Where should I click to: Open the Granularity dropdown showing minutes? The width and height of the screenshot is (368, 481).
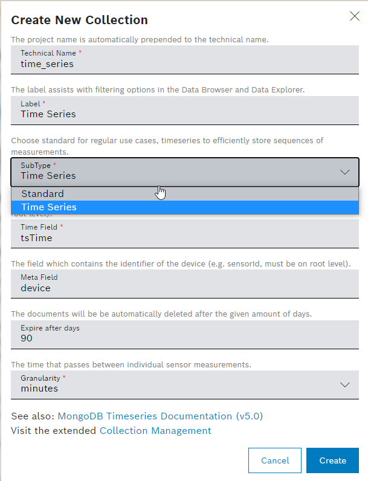click(x=175, y=385)
